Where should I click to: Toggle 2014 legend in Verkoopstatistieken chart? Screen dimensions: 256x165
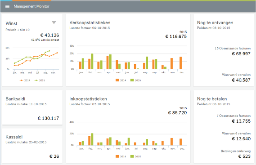[x=121, y=80]
